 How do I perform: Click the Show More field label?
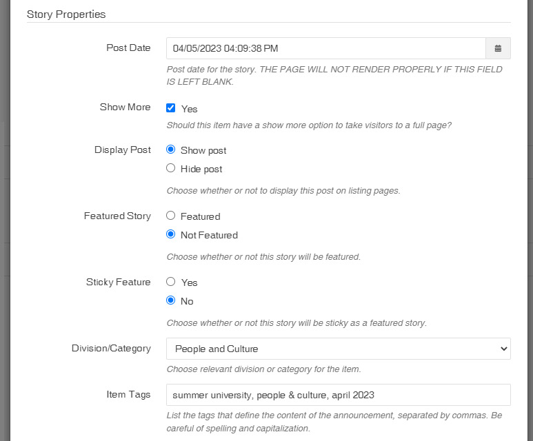coord(125,107)
